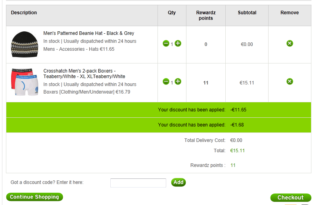
Task: Click Men's Patterned Beanie Hat title link
Action: [88, 33]
